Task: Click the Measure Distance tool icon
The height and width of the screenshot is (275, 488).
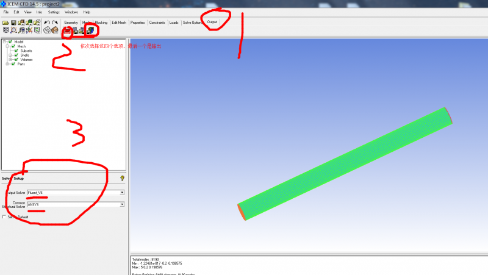Action: [x=21, y=30]
